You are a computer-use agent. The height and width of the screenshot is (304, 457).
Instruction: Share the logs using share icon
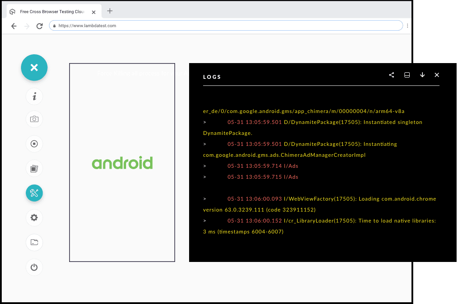(391, 75)
